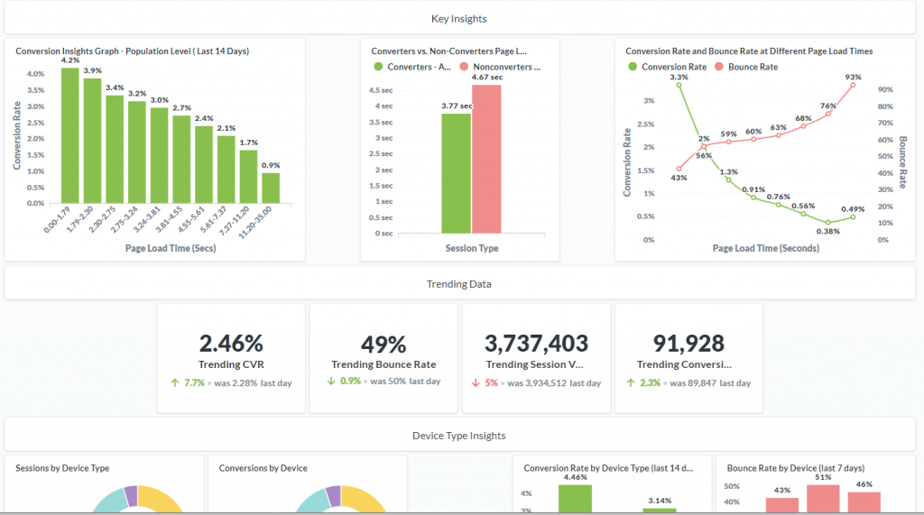The image size is (924, 515).
Task: Click the red 5% session change value
Action: [x=492, y=383]
